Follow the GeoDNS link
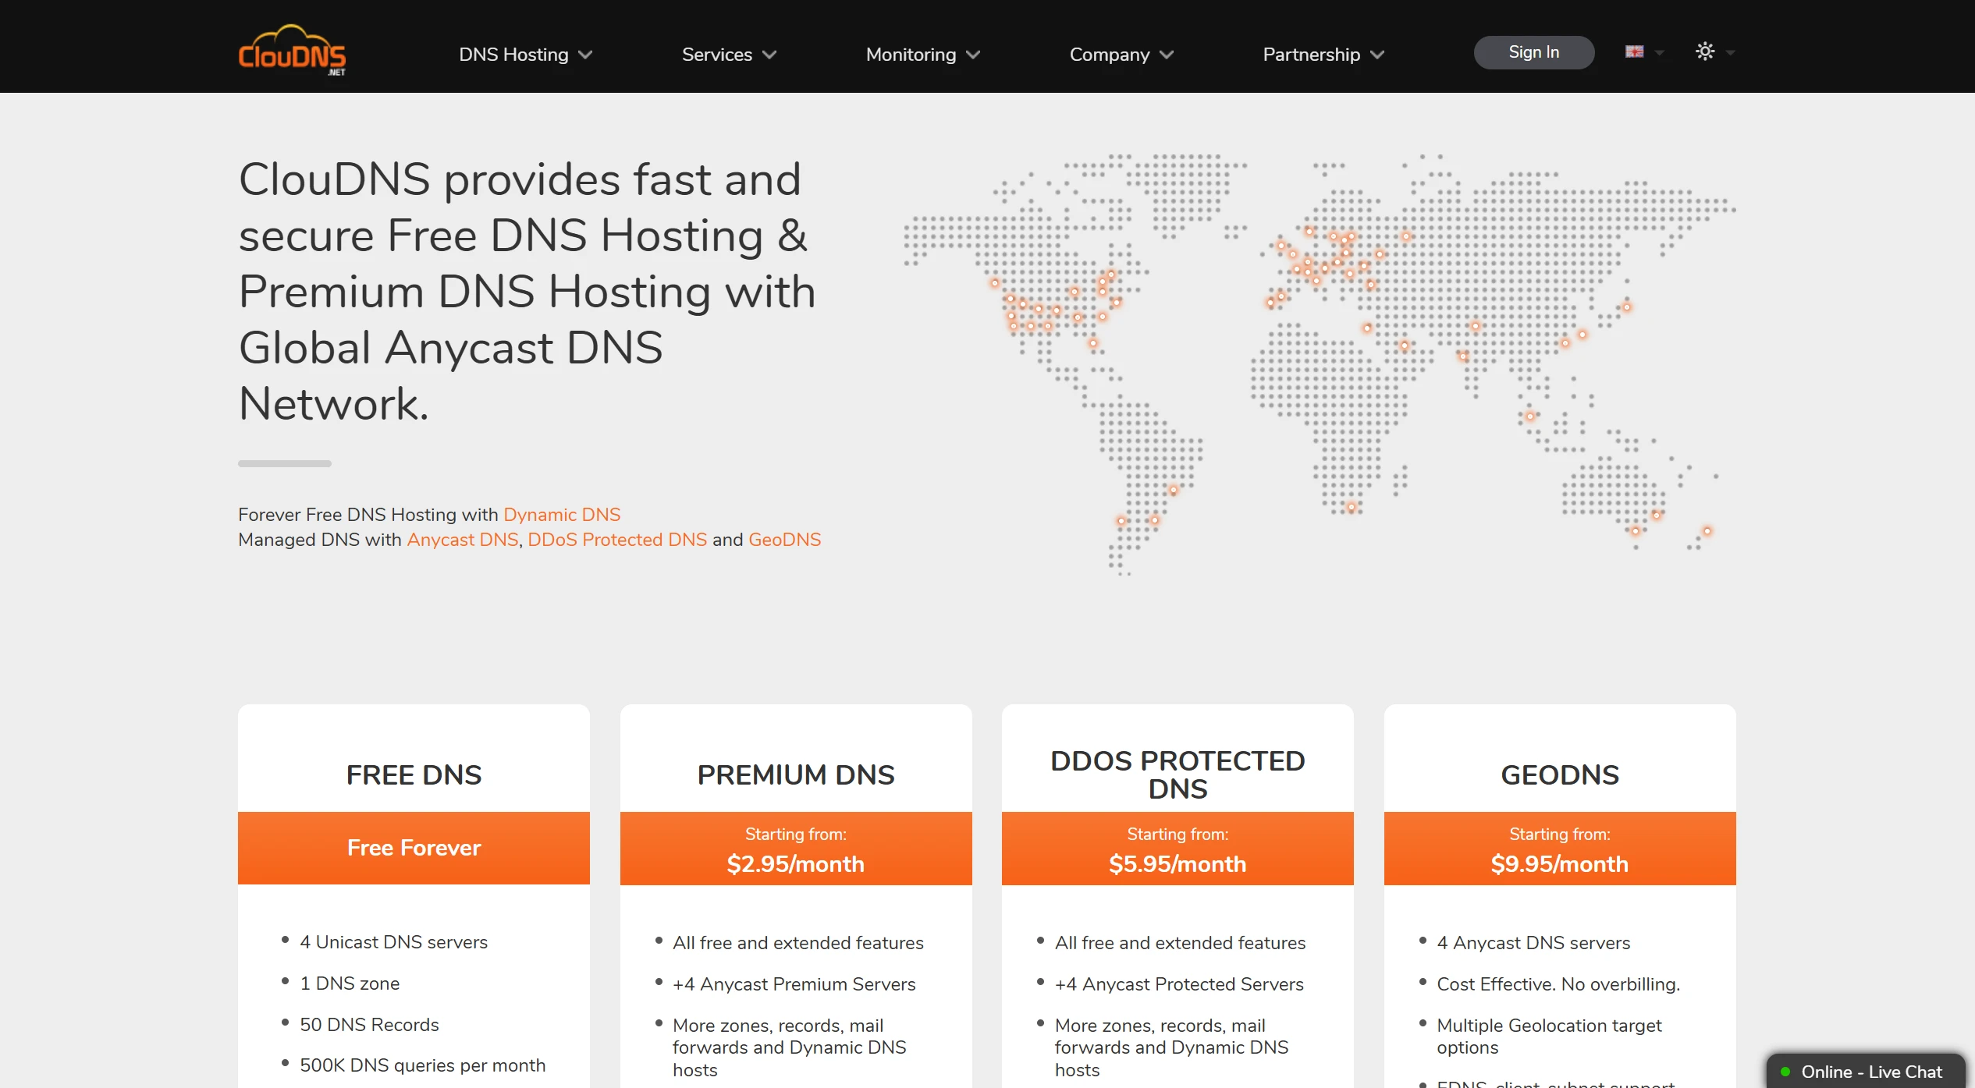This screenshot has height=1088, width=1975. (x=785, y=540)
